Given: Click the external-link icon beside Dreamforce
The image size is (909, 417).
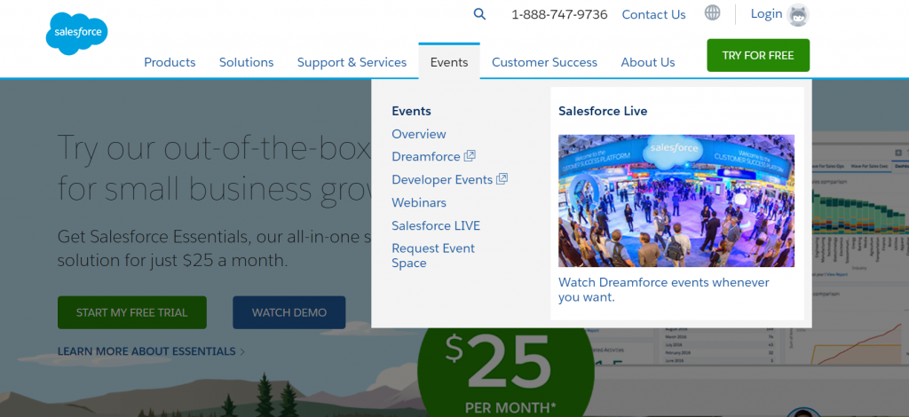Looking at the screenshot, I should click(470, 156).
